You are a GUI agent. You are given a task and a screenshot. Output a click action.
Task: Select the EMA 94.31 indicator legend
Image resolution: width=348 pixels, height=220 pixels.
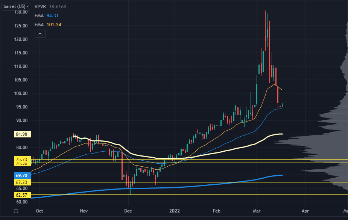click(x=46, y=16)
